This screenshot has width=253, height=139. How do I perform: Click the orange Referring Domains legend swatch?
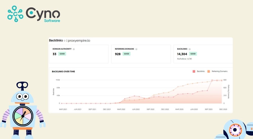point(209,72)
